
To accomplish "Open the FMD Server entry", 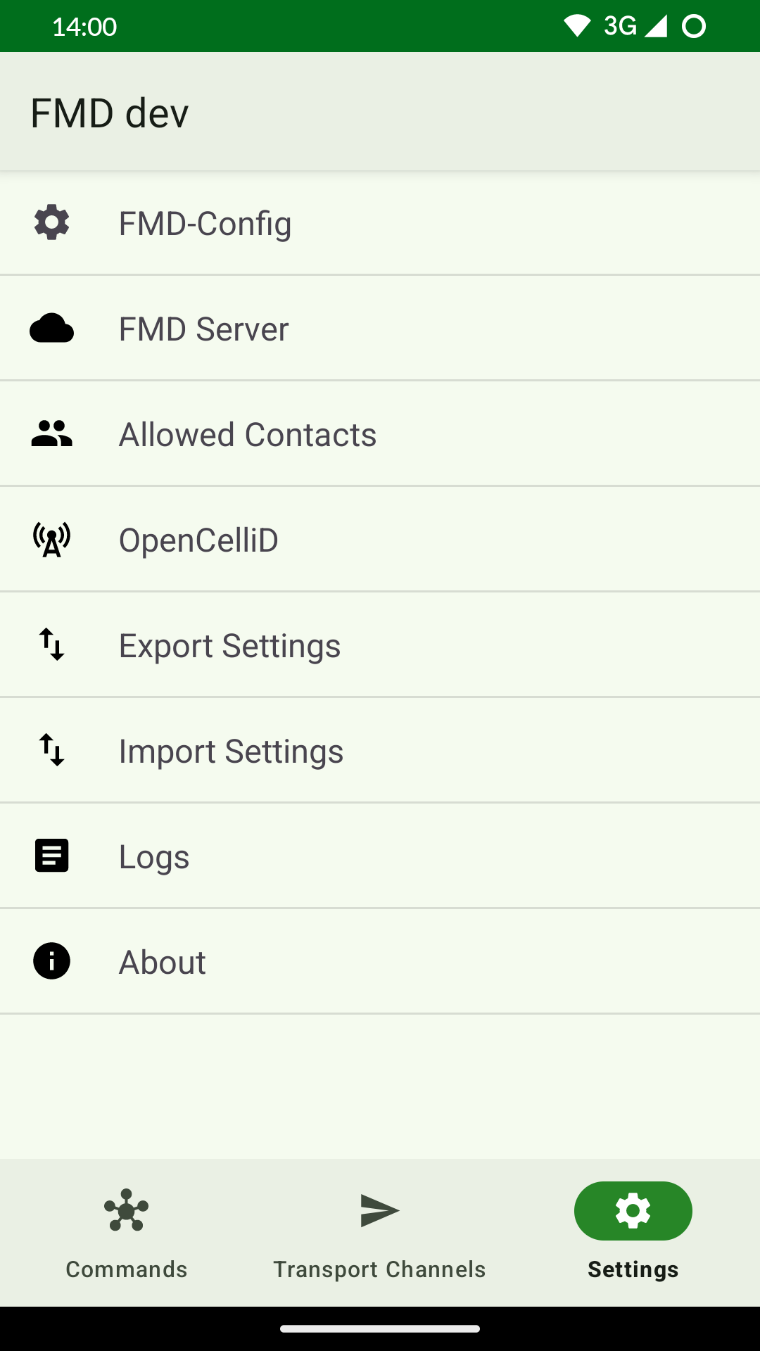I will coord(204,329).
